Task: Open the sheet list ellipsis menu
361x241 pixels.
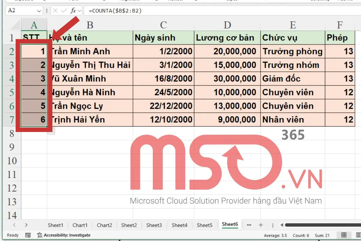Action: (249, 225)
